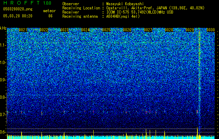Click the date stamp 05.03.28 00:20
The height and width of the screenshot is (139, 219).
pos(18,16)
